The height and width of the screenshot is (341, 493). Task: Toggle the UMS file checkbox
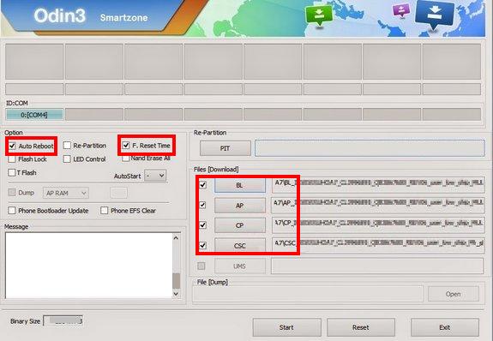(201, 266)
